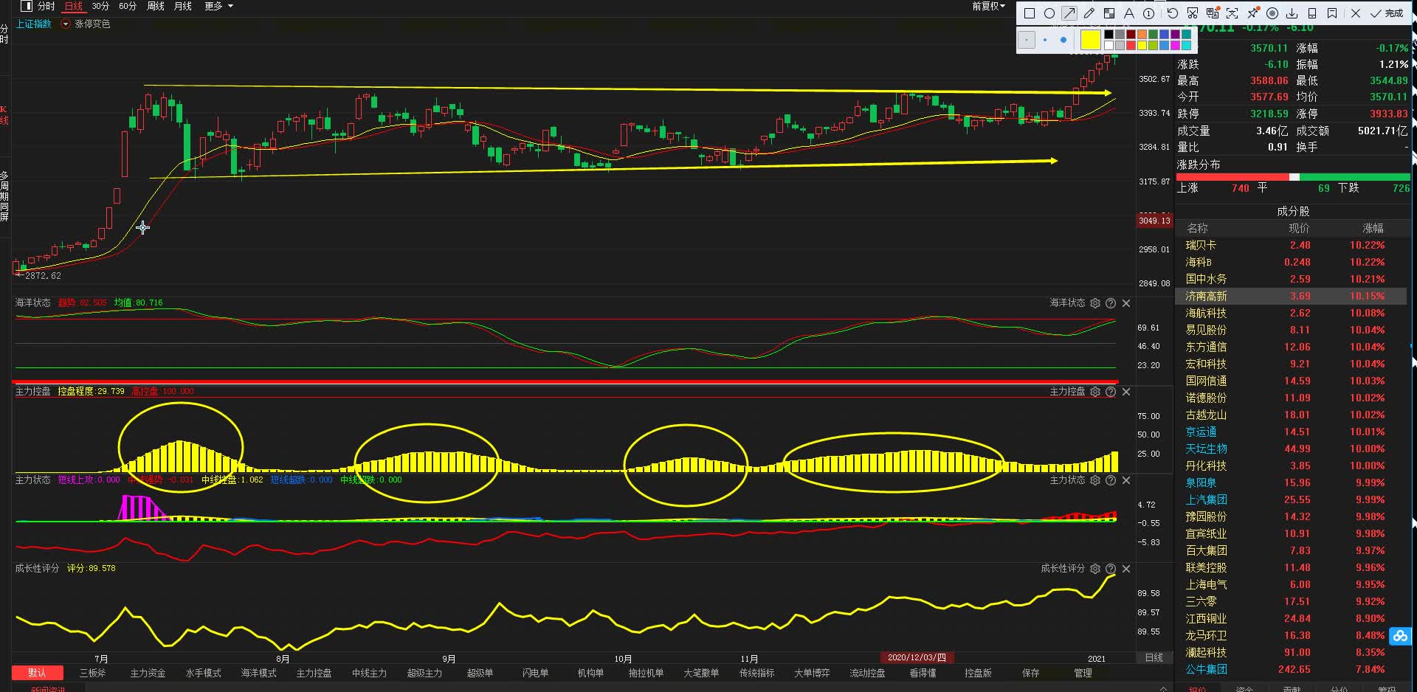Select the 默认 indicator template tab

pyautogui.click(x=37, y=673)
